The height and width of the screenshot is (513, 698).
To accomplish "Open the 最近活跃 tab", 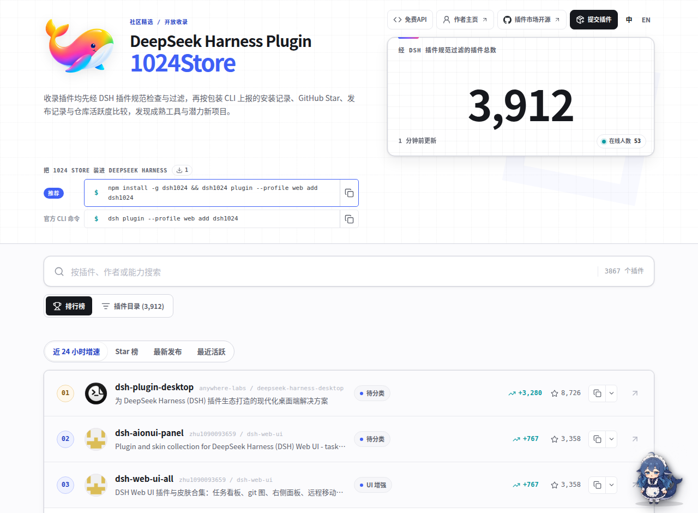I will (211, 352).
